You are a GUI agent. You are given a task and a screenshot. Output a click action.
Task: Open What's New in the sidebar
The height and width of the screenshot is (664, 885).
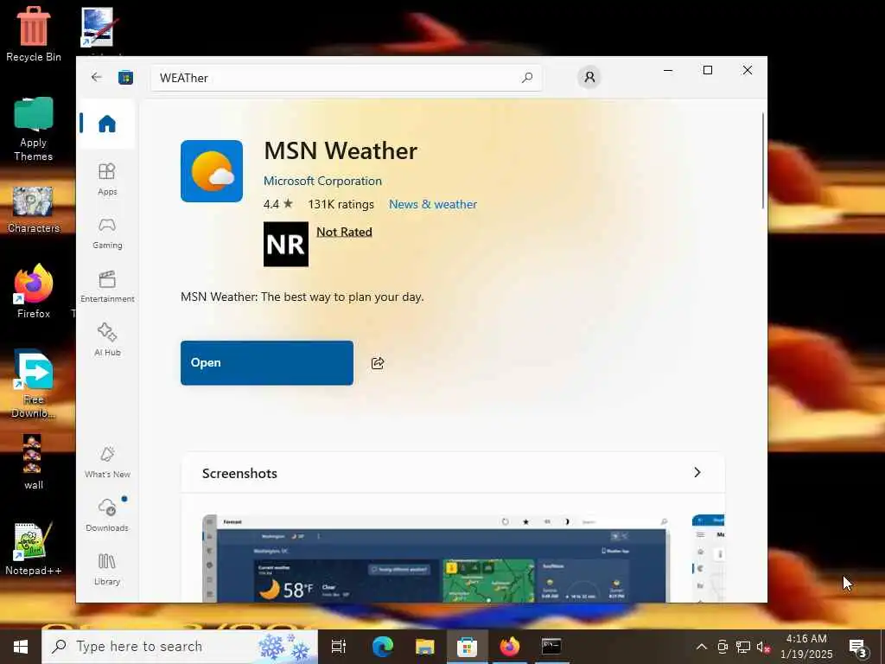click(106, 462)
